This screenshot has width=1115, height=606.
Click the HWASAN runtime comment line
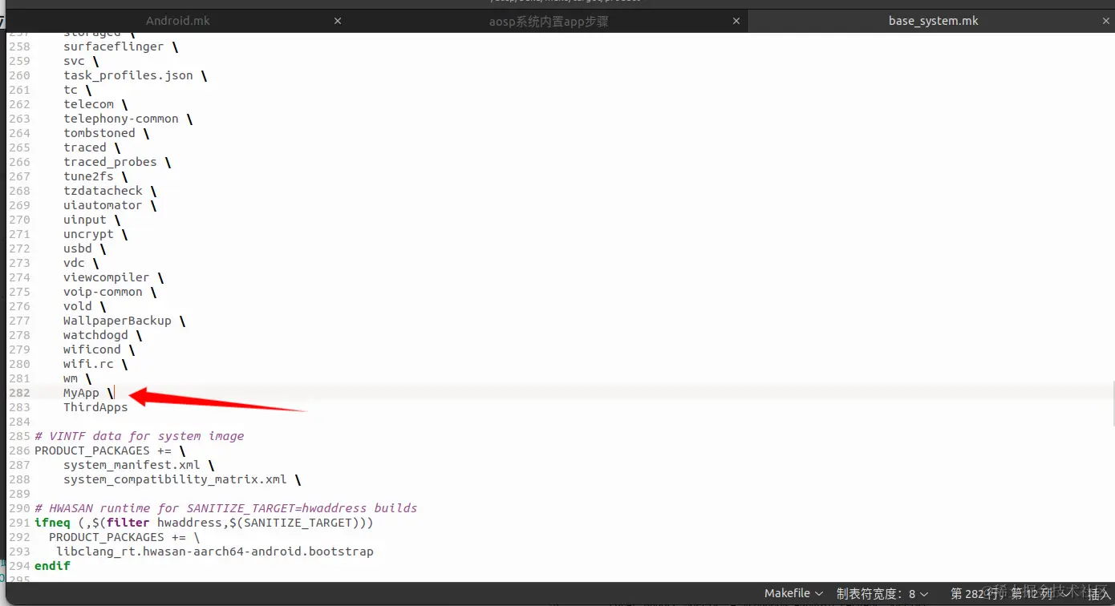225,508
